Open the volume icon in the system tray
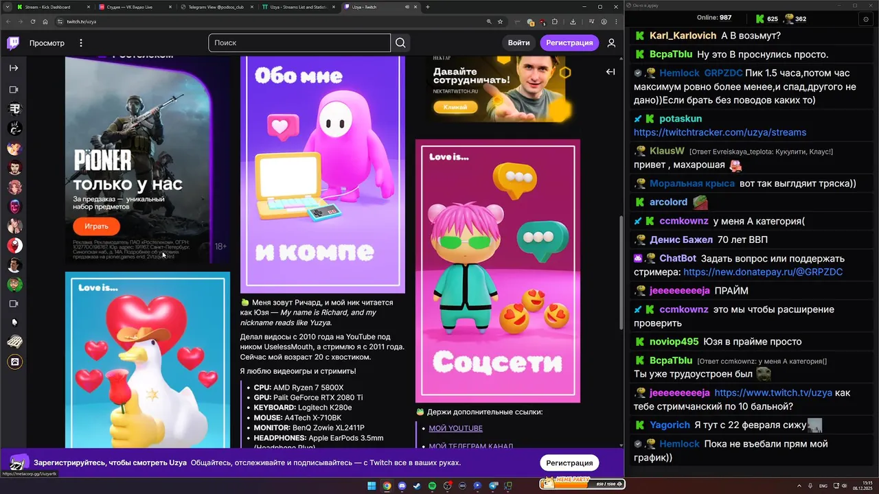 844,486
